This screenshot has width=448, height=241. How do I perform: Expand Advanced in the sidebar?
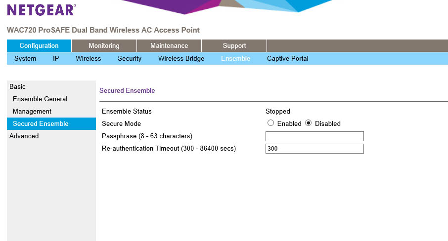point(24,136)
